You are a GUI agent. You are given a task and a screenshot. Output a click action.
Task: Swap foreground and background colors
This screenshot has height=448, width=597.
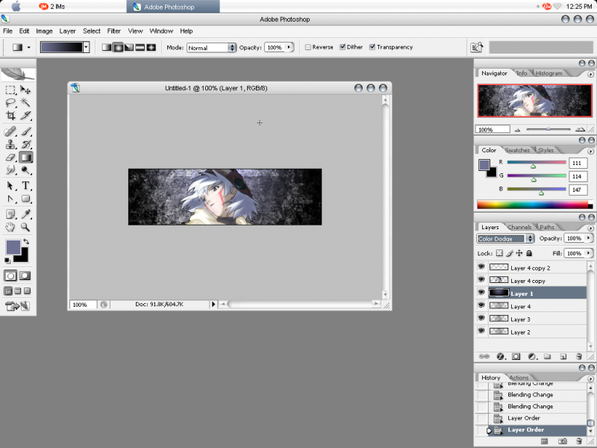[26, 241]
